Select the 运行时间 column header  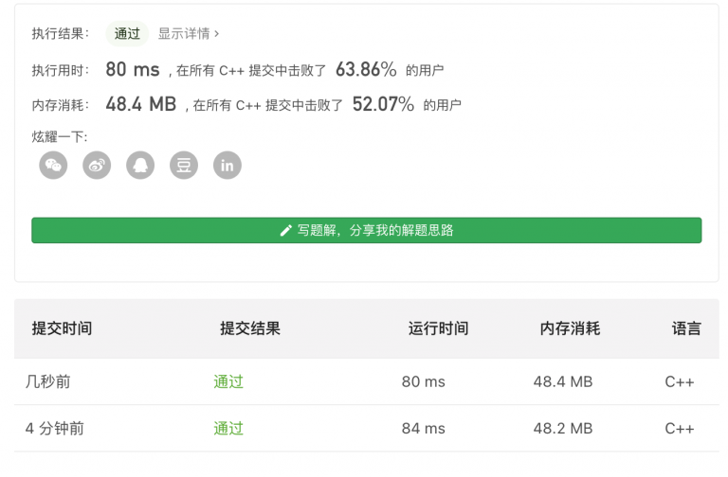[438, 329]
